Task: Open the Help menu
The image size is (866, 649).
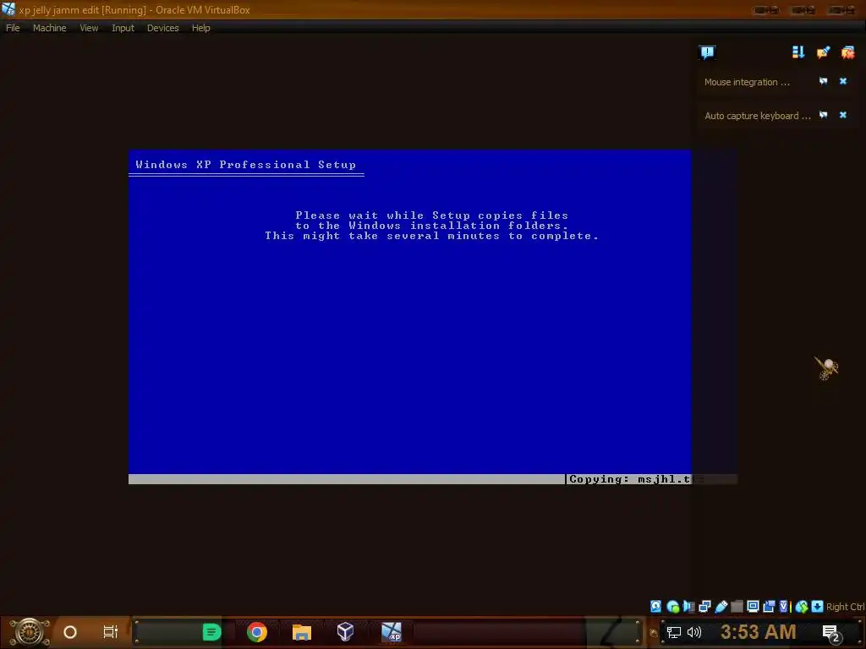Action: click(201, 28)
